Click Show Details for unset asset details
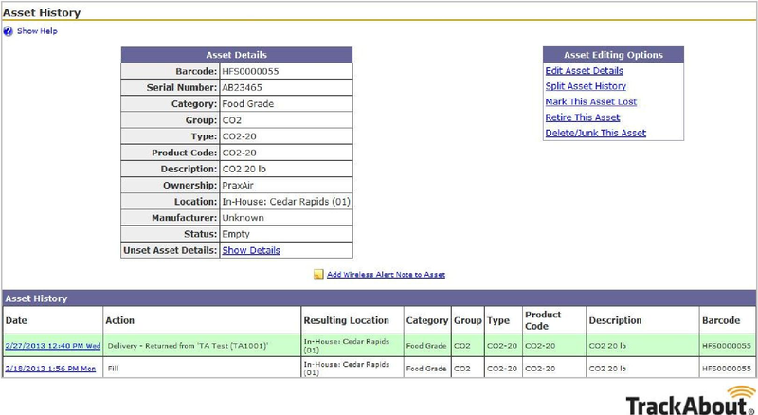The height and width of the screenshot is (415, 758). click(x=251, y=250)
